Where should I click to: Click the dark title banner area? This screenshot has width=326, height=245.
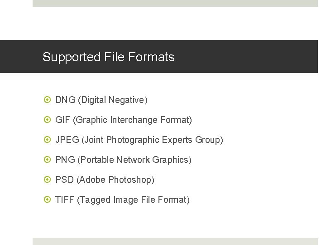pyautogui.click(x=159, y=56)
